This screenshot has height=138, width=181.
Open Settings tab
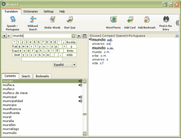[x=49, y=12]
